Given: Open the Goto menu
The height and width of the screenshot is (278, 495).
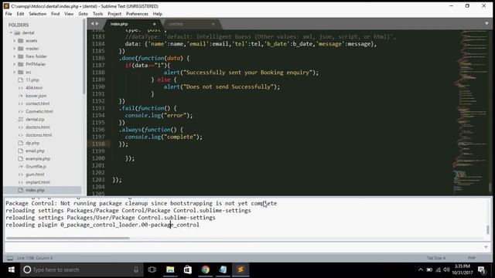Looking at the screenshot, I should [83, 14].
